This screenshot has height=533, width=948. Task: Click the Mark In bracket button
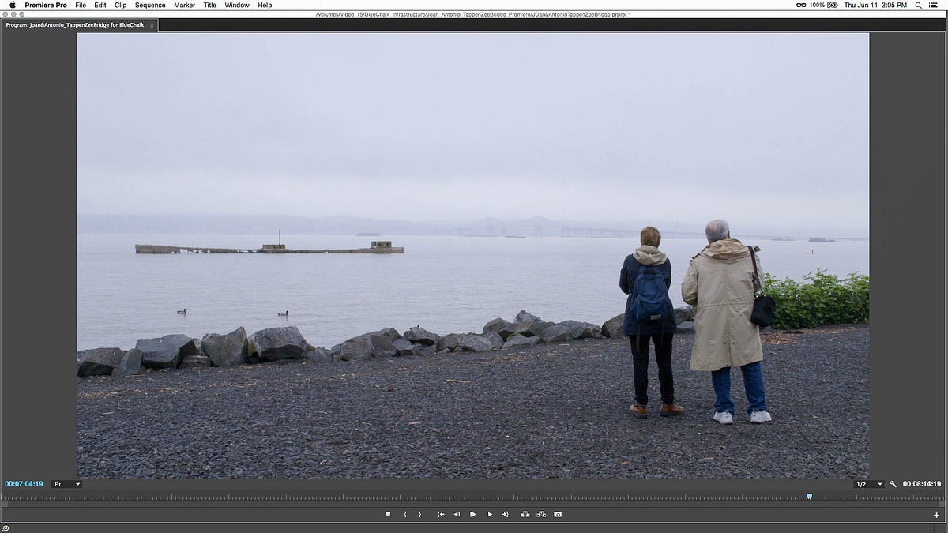point(405,514)
